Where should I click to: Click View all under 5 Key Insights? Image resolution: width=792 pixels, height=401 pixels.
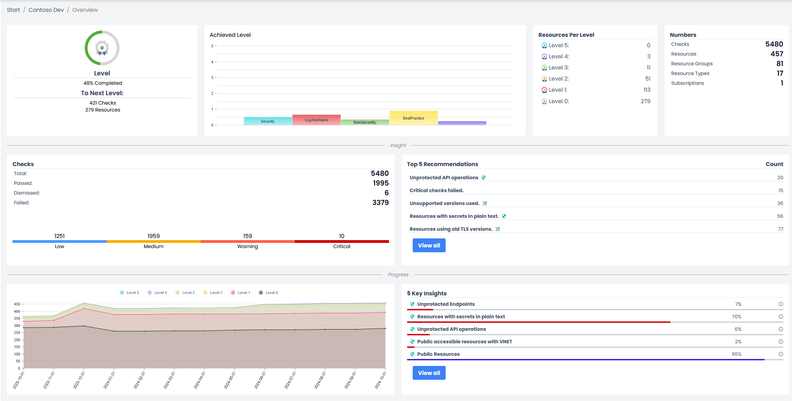click(429, 373)
